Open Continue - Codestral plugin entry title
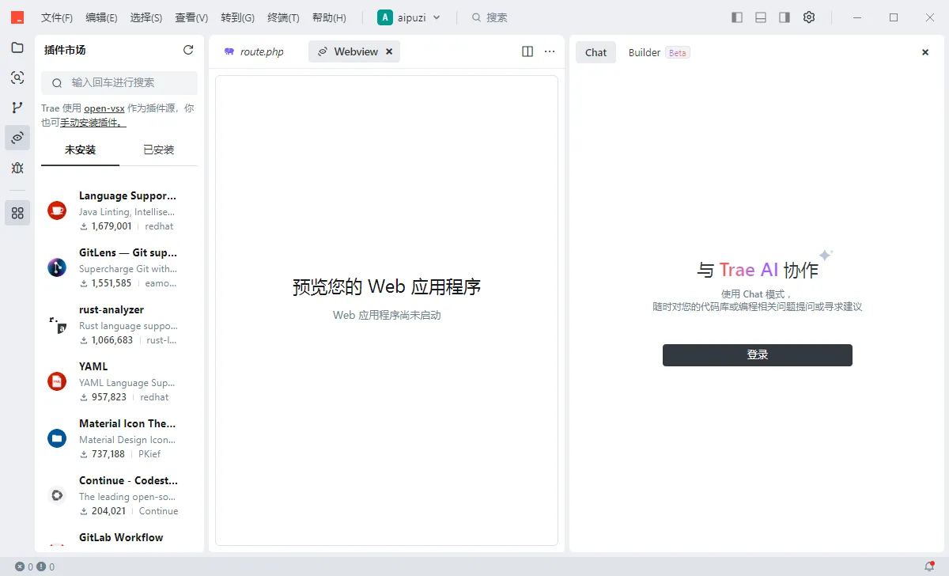 click(x=128, y=480)
